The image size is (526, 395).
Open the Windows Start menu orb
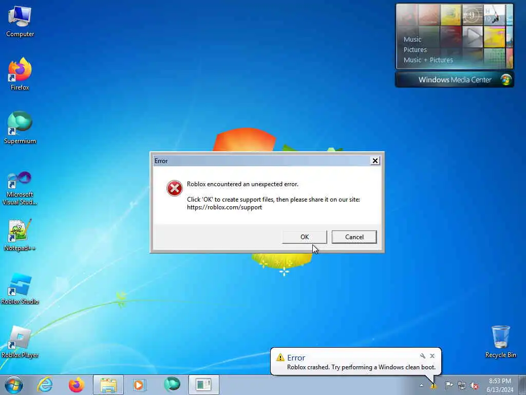pyautogui.click(x=14, y=385)
